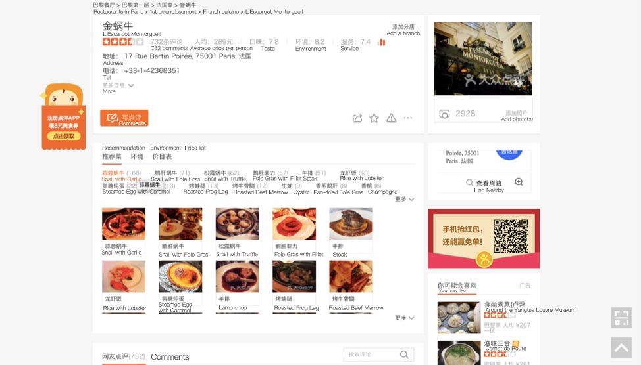Expand more dish photos below the thumbnails
Screen dimensions: 641x365
coord(405,318)
